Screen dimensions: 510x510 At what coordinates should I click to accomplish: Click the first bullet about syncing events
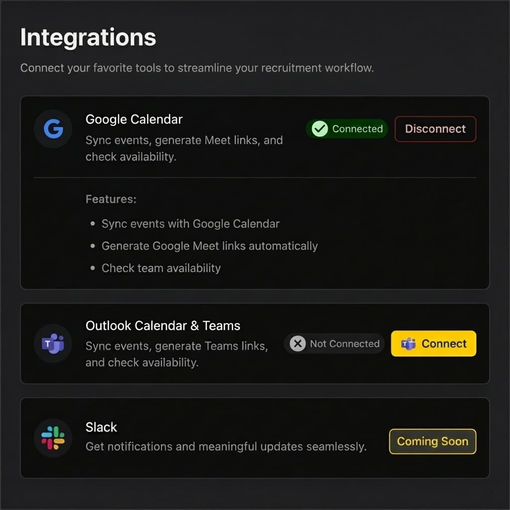(x=190, y=224)
